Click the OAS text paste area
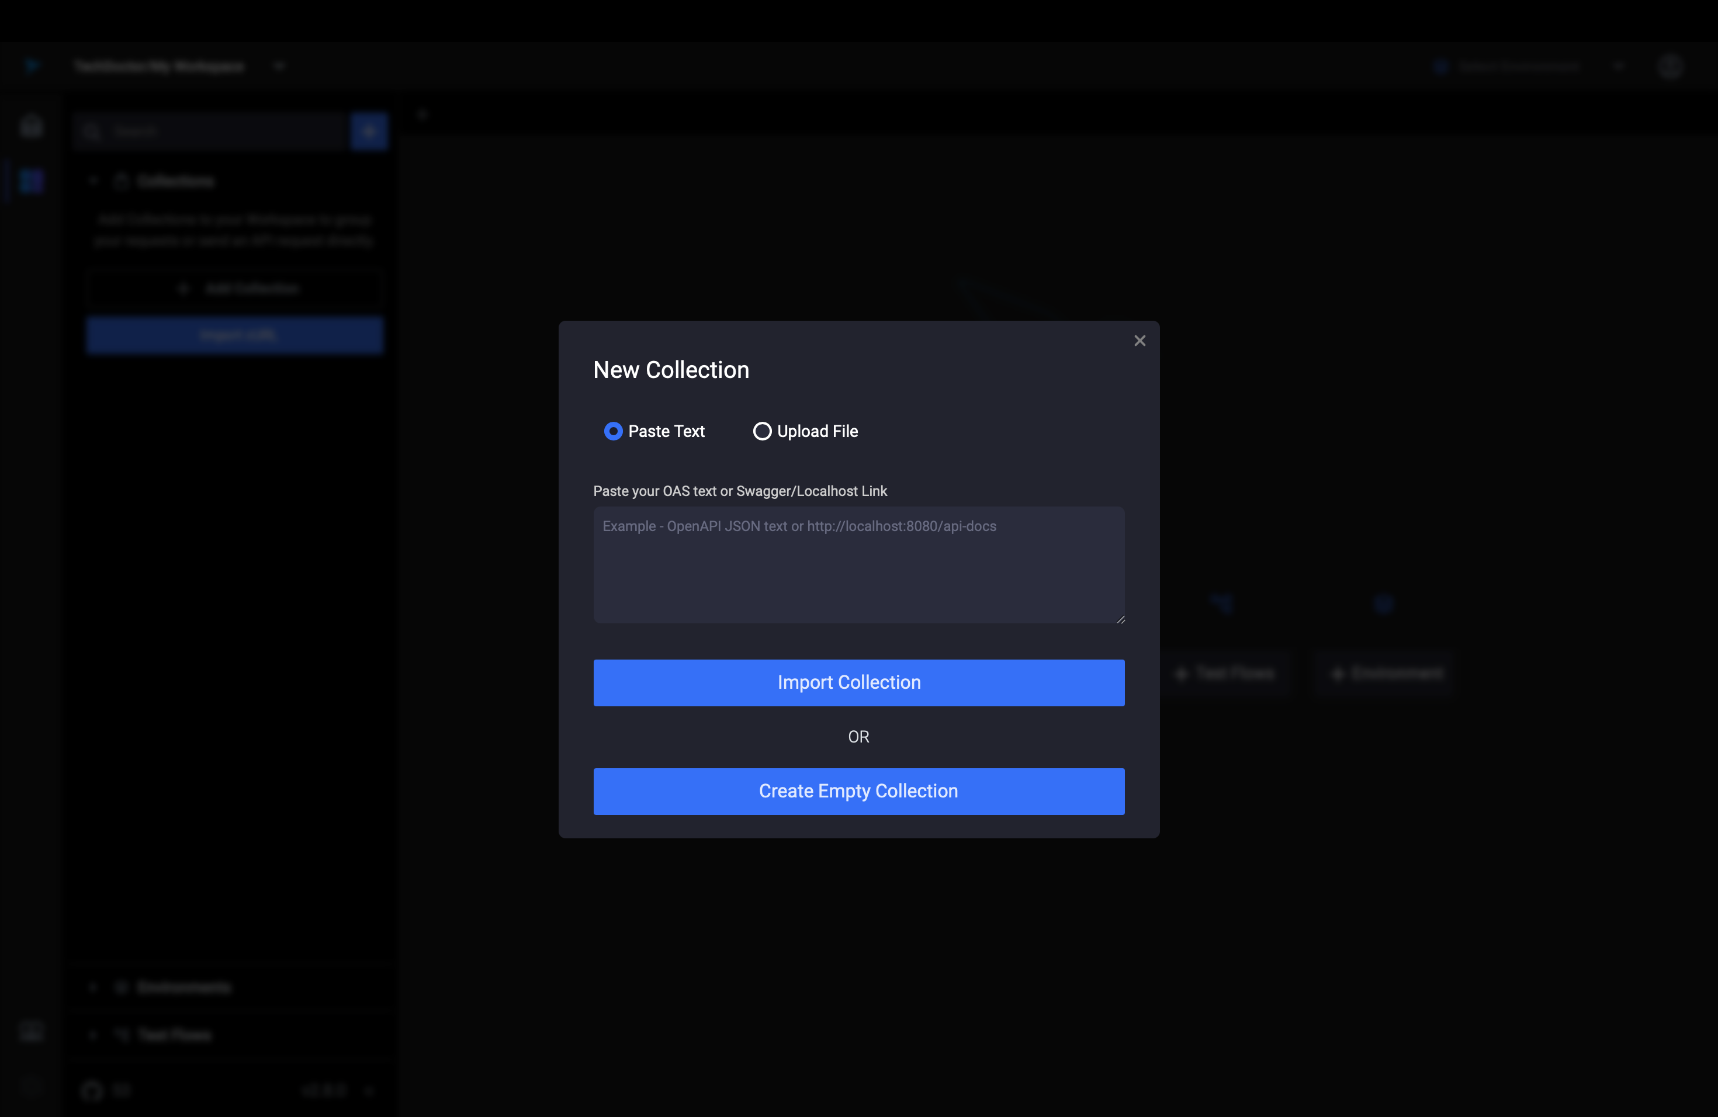1718x1117 pixels. [x=858, y=565]
